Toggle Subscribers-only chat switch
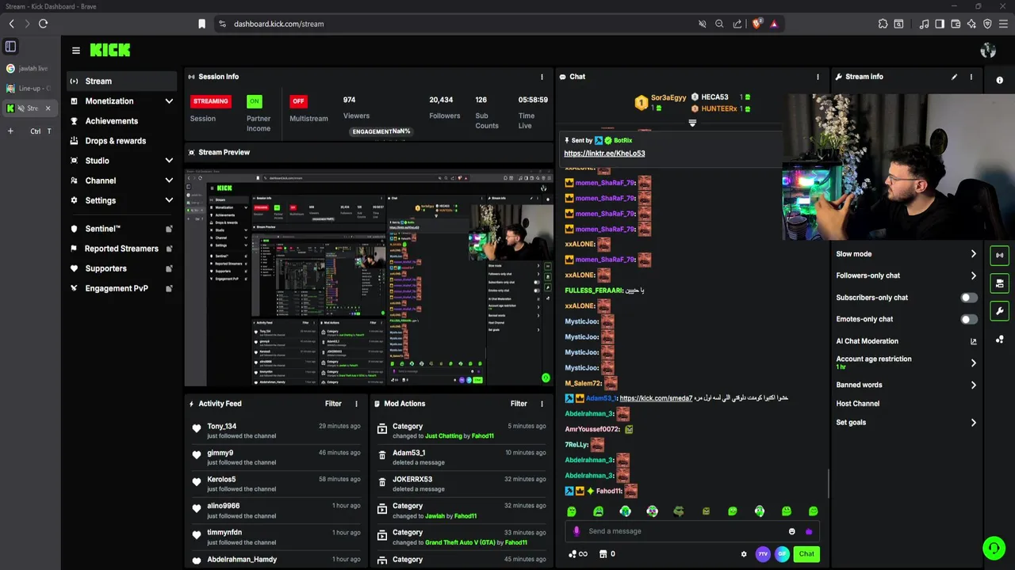Image resolution: width=1015 pixels, height=570 pixels. (x=969, y=298)
